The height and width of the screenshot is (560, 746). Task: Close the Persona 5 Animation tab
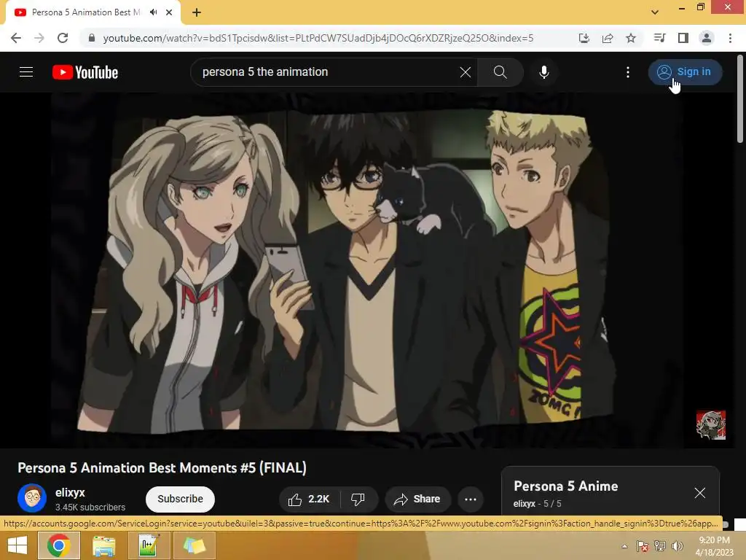pos(169,12)
